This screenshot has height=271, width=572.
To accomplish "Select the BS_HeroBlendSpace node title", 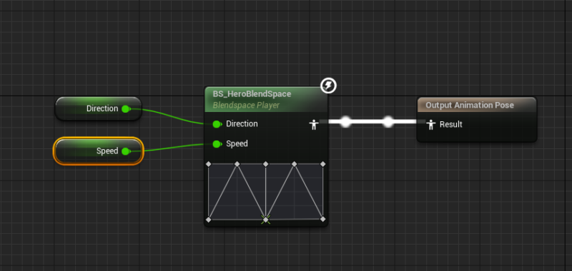I will click(252, 94).
